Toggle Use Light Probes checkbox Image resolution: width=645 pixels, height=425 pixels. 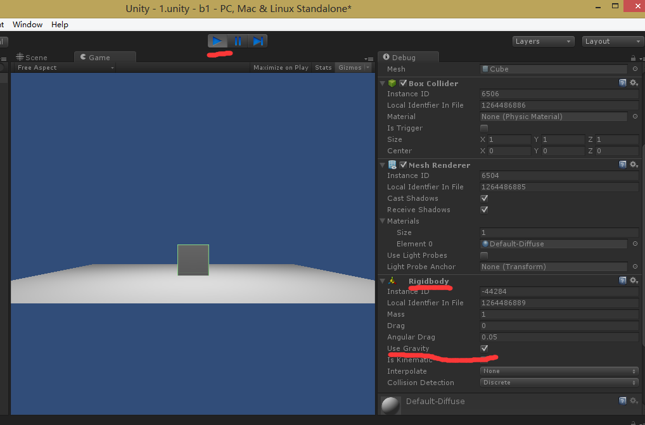484,256
